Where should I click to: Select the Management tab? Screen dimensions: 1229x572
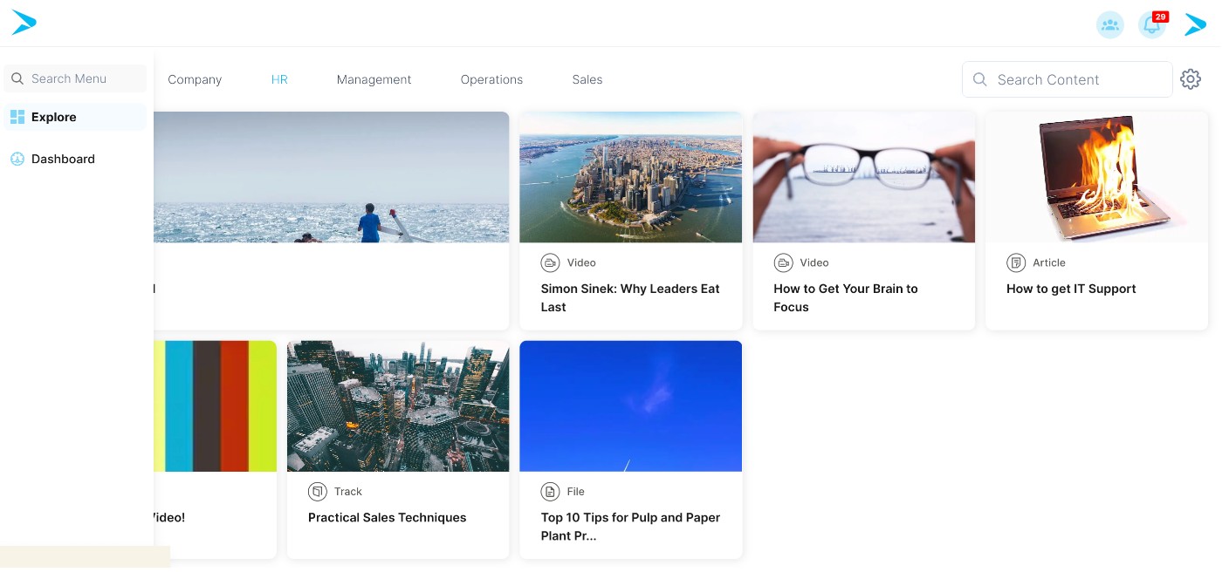(x=374, y=79)
